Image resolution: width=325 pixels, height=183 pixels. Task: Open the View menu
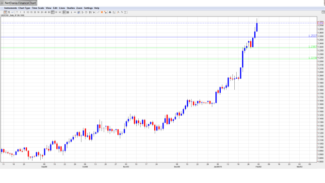tap(49, 8)
